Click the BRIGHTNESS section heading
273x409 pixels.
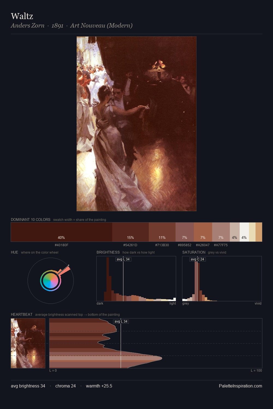(x=108, y=252)
